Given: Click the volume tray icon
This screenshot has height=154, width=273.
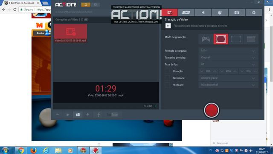Looking at the screenshot, I should click(x=251, y=151).
